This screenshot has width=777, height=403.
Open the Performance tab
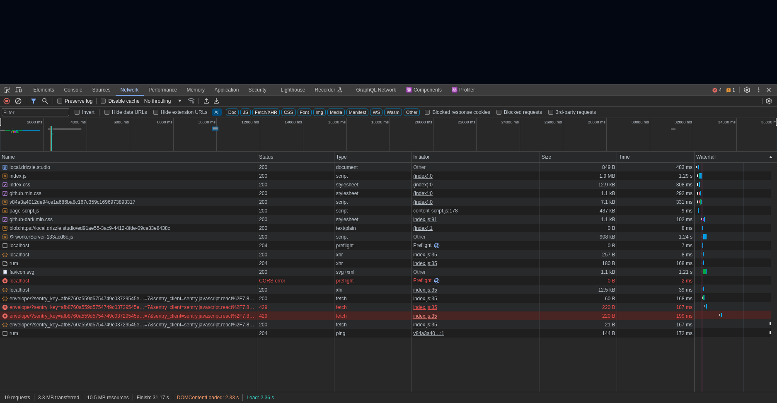tap(162, 90)
